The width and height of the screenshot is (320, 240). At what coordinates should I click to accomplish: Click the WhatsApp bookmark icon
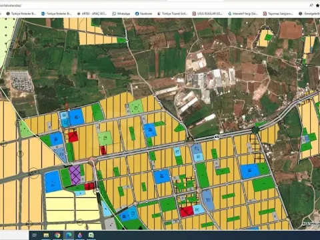tap(114, 13)
